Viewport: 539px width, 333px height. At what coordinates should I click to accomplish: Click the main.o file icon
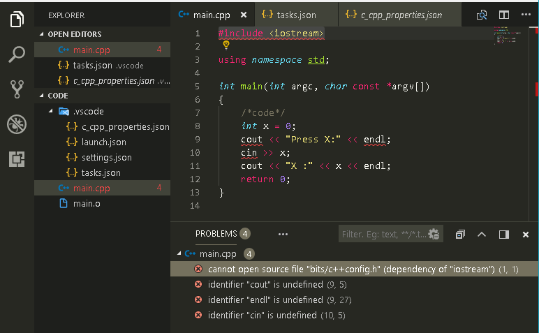[64, 203]
